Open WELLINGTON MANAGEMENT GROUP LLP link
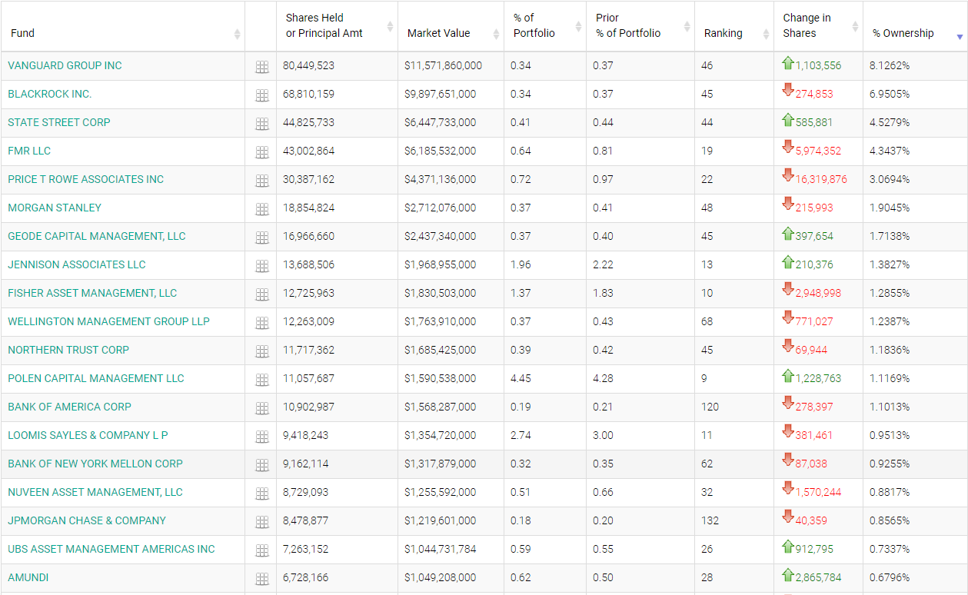 [108, 322]
